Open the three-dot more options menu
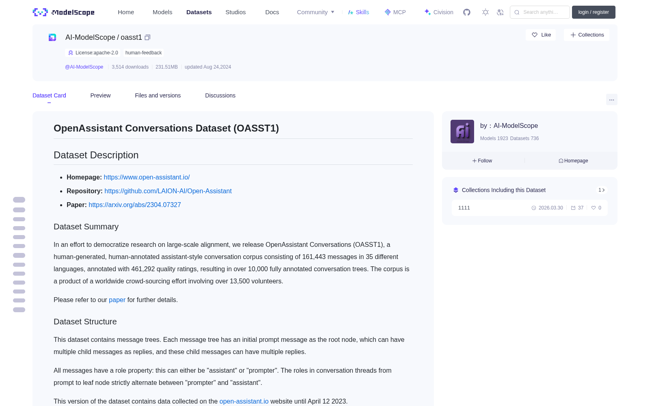The image size is (650, 406). (x=611, y=99)
